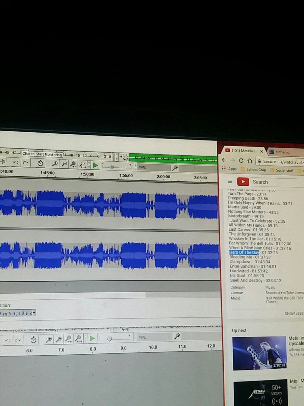304x406 pixels.
Task: Play-at-speed button in lower Audacity window
Action: point(92,338)
